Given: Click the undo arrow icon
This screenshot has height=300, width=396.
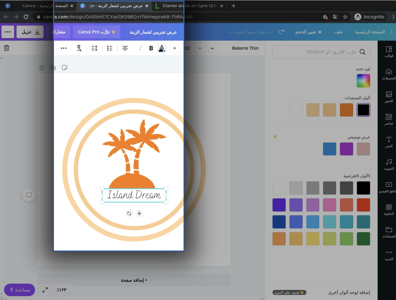Looking at the screenshot, I should coord(281,32).
